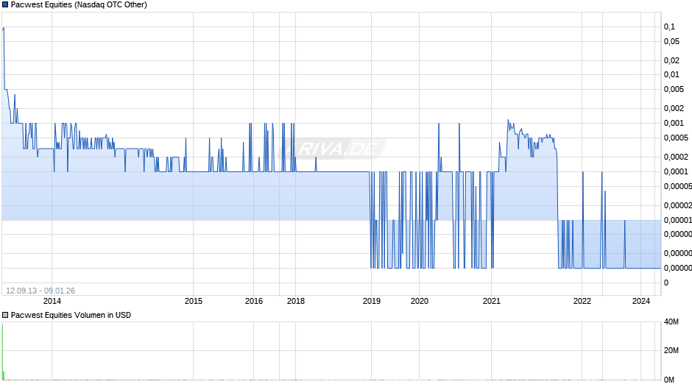Click the 40M volume axis label

(671, 322)
